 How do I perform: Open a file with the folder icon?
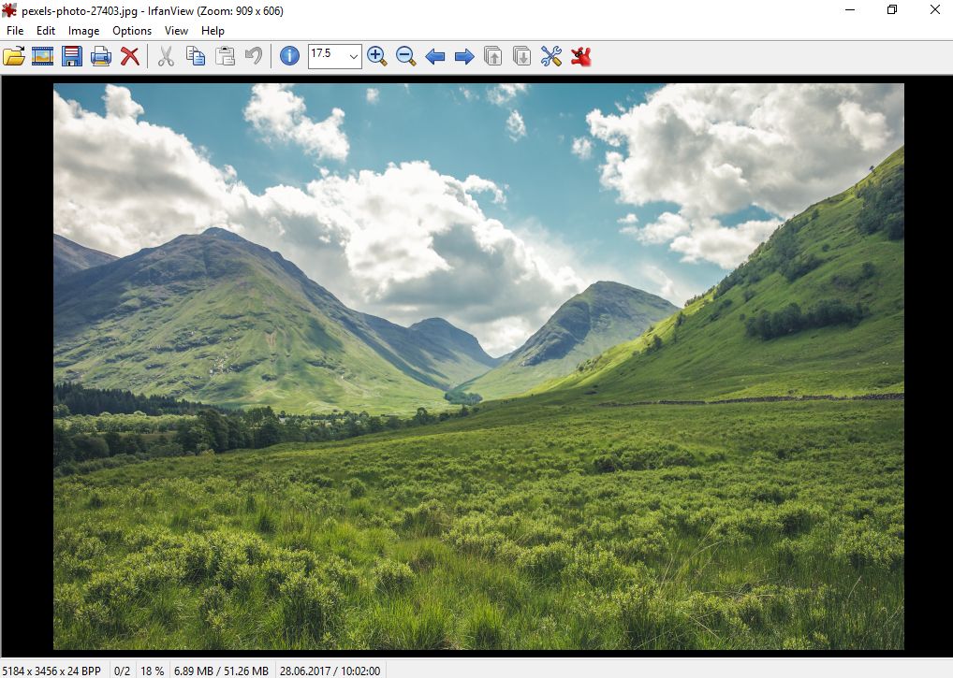click(13, 56)
